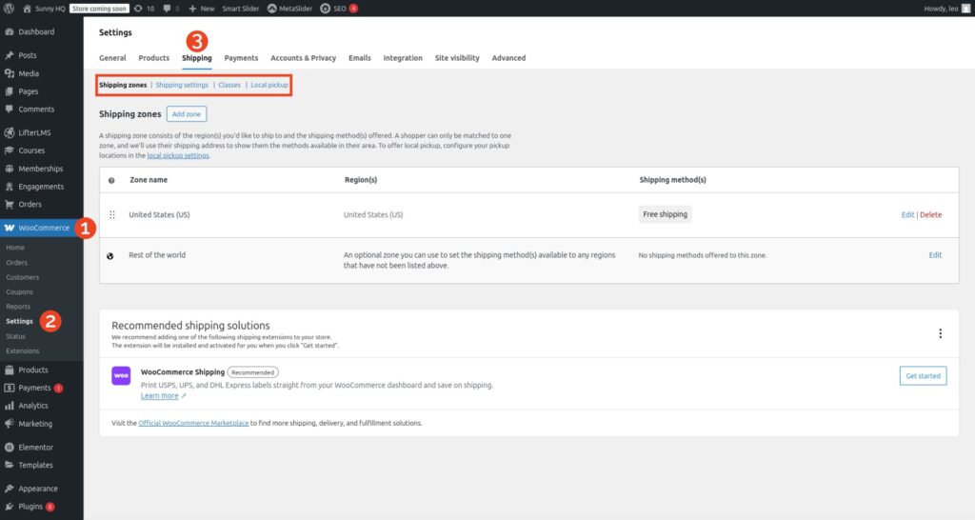
Task: Click the Comments sidebar icon
Action: [10, 110]
